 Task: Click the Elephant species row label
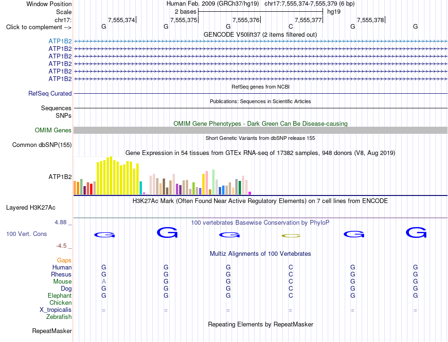(59, 295)
